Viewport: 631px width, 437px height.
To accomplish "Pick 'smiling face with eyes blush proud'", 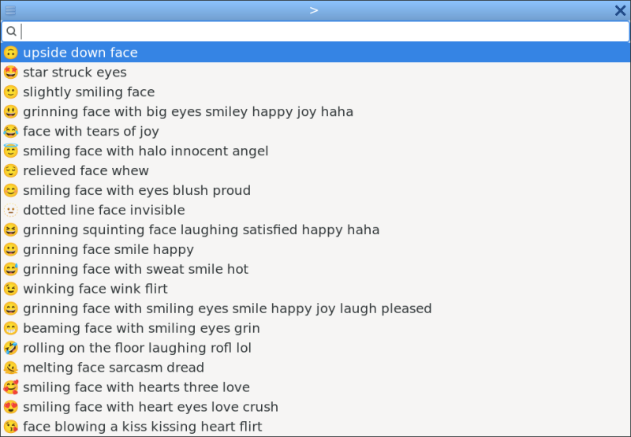I will click(136, 191).
